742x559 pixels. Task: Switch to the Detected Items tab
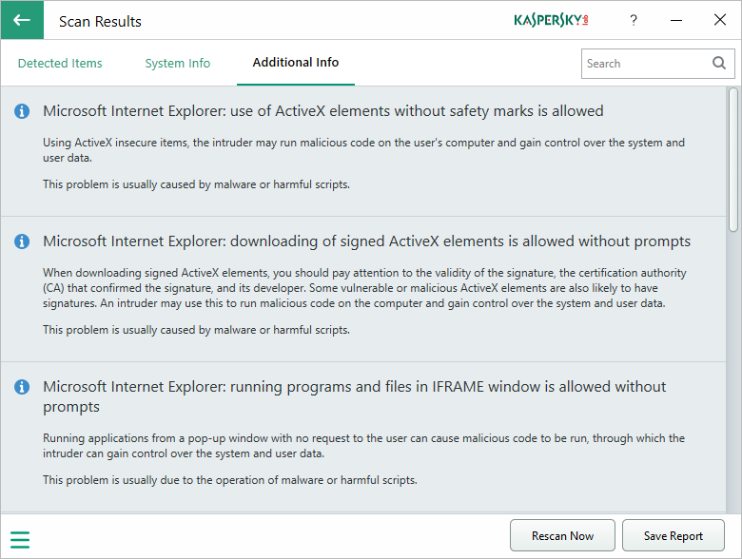60,64
